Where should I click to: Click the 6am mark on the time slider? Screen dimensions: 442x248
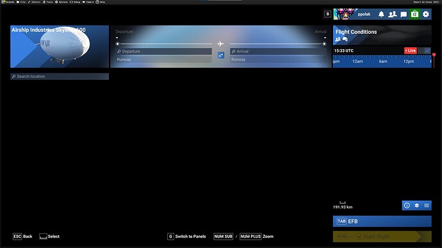383,61
